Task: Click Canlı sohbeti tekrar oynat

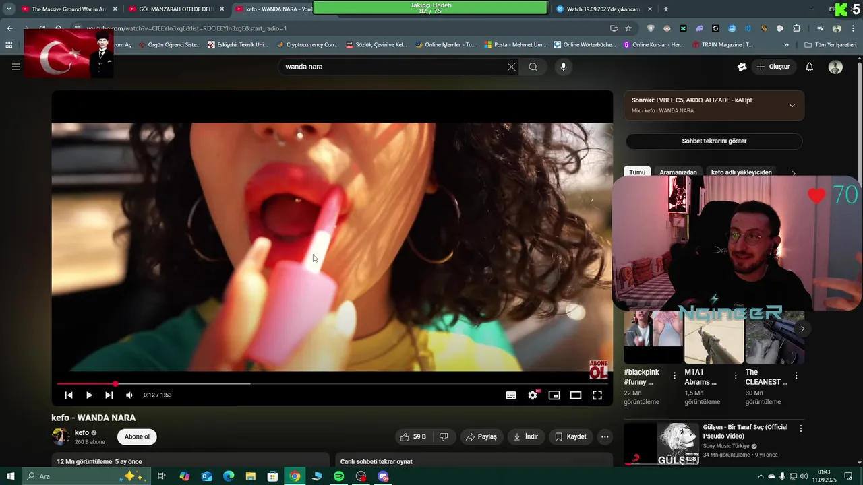Action: (376, 462)
